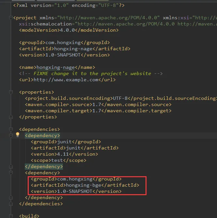Click the groupId junit line

click(66, 142)
